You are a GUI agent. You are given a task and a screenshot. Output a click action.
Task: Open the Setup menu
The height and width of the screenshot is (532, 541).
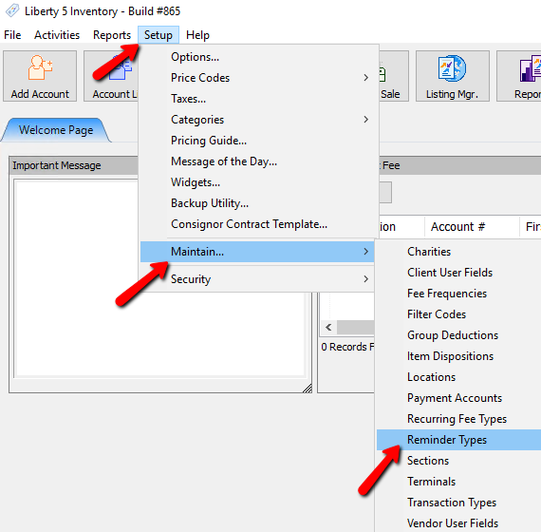click(x=159, y=35)
